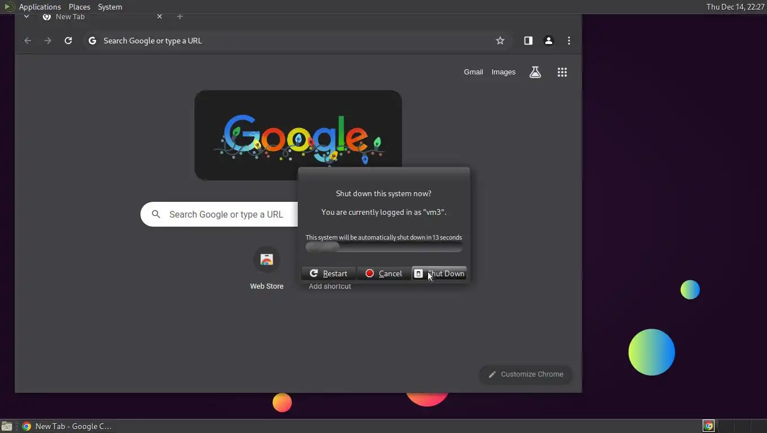Click the Chrome tray icon at bottom right
Viewport: 767px width, 433px height.
pos(709,426)
